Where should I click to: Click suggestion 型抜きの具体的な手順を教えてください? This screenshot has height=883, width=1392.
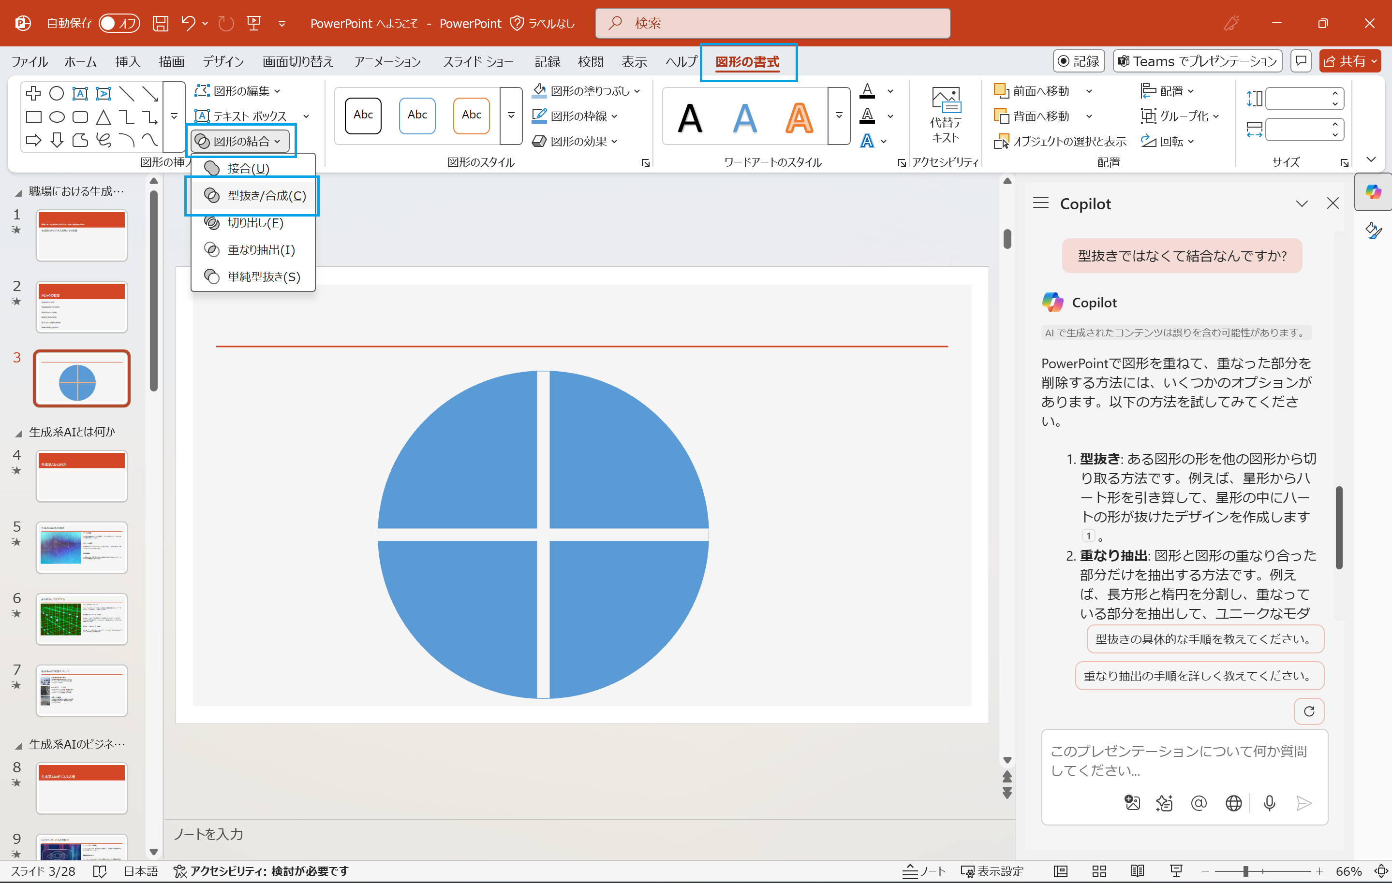[1205, 639]
